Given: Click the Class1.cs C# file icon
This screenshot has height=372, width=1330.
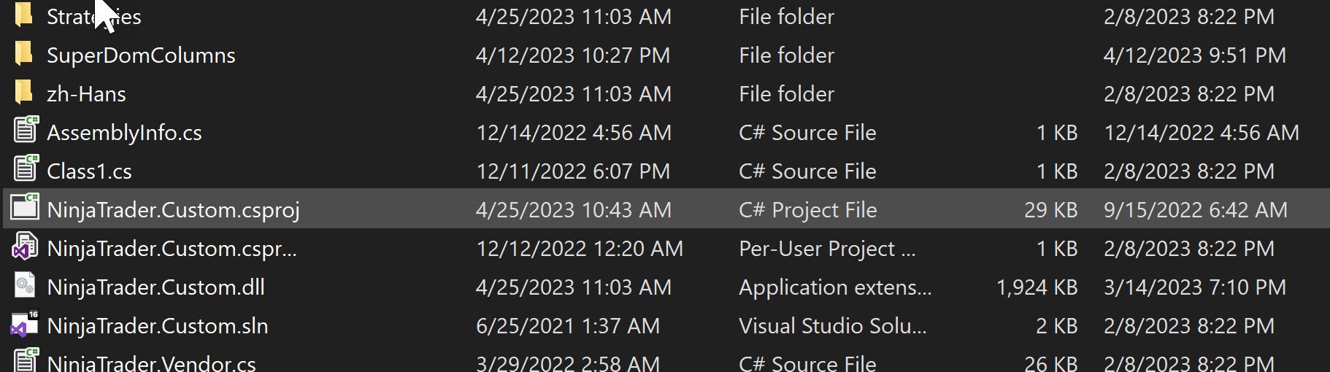Looking at the screenshot, I should click(26, 169).
